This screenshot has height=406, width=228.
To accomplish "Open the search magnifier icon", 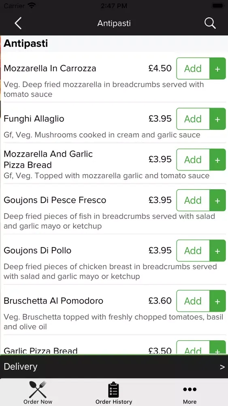I will [x=210, y=23].
